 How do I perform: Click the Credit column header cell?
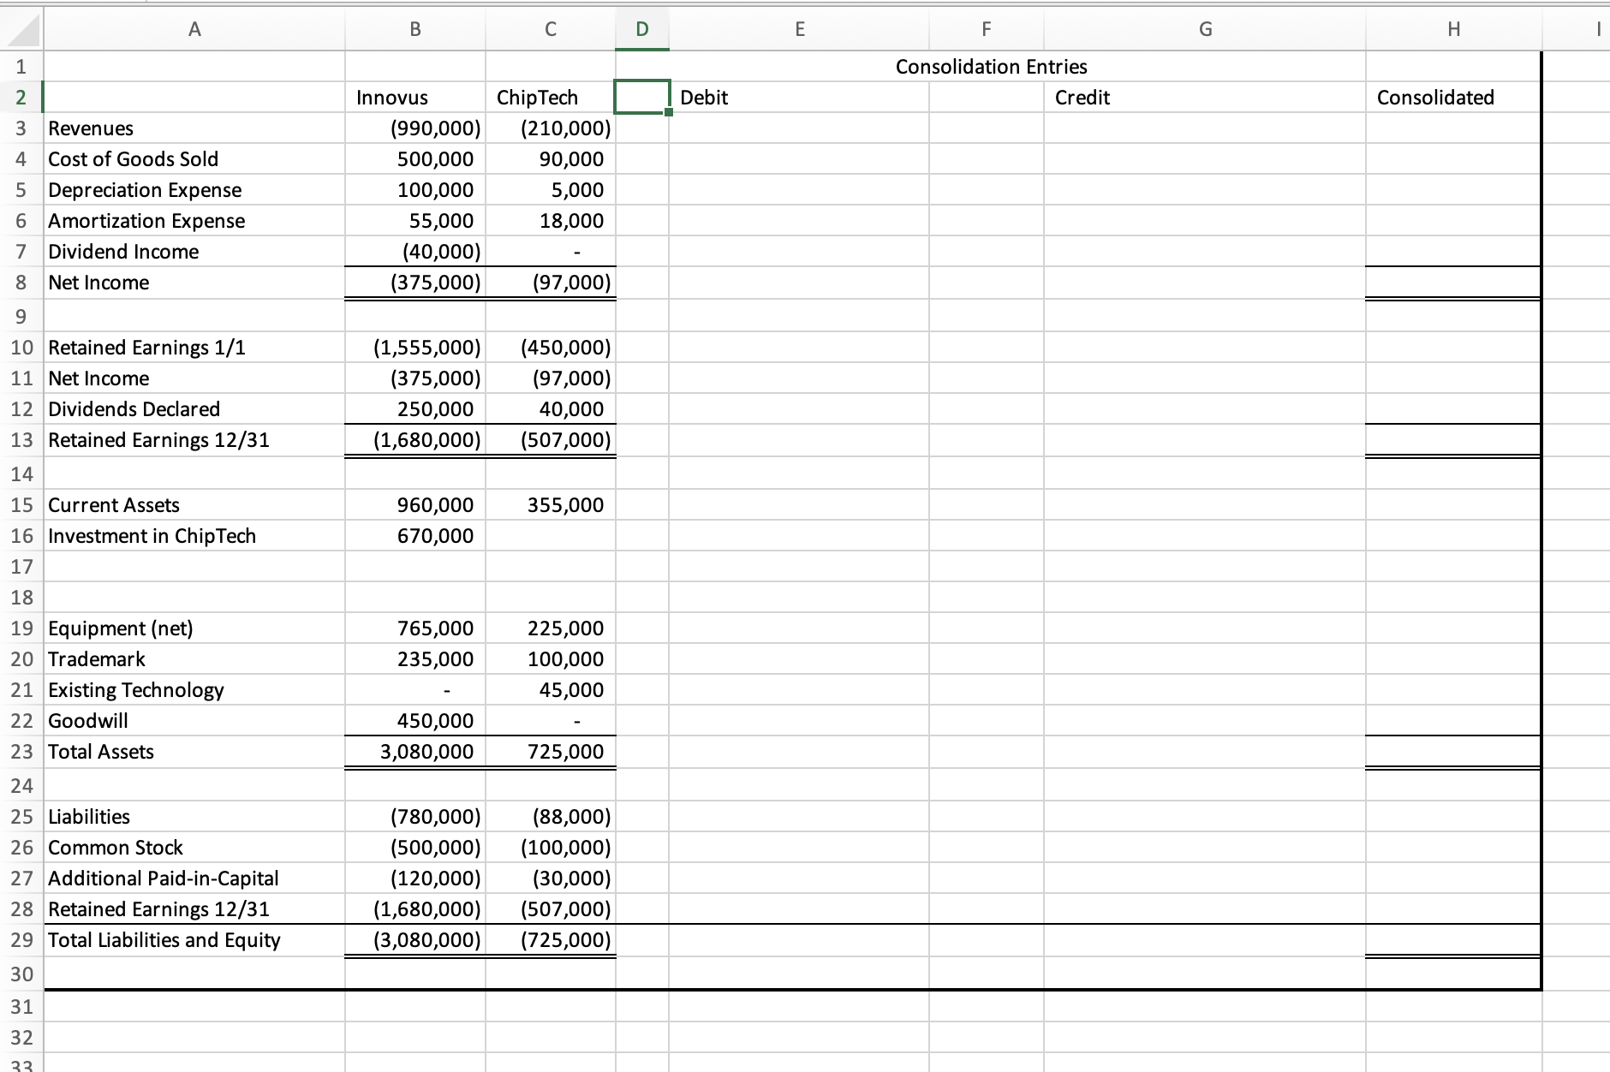point(1203,97)
